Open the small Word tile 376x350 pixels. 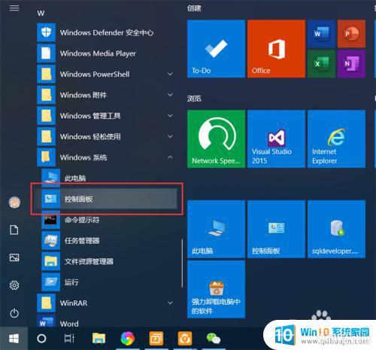[321, 34]
